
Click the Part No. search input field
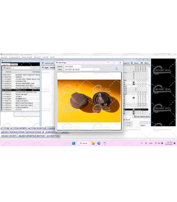coord(21,68)
